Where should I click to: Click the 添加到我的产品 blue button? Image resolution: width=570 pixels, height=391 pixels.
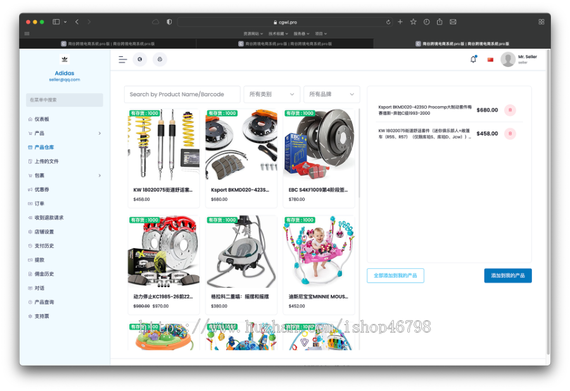(x=507, y=276)
